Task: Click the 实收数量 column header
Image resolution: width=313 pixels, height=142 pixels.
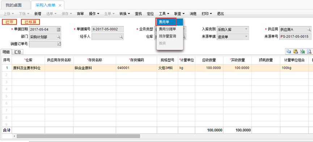Action: (237, 60)
